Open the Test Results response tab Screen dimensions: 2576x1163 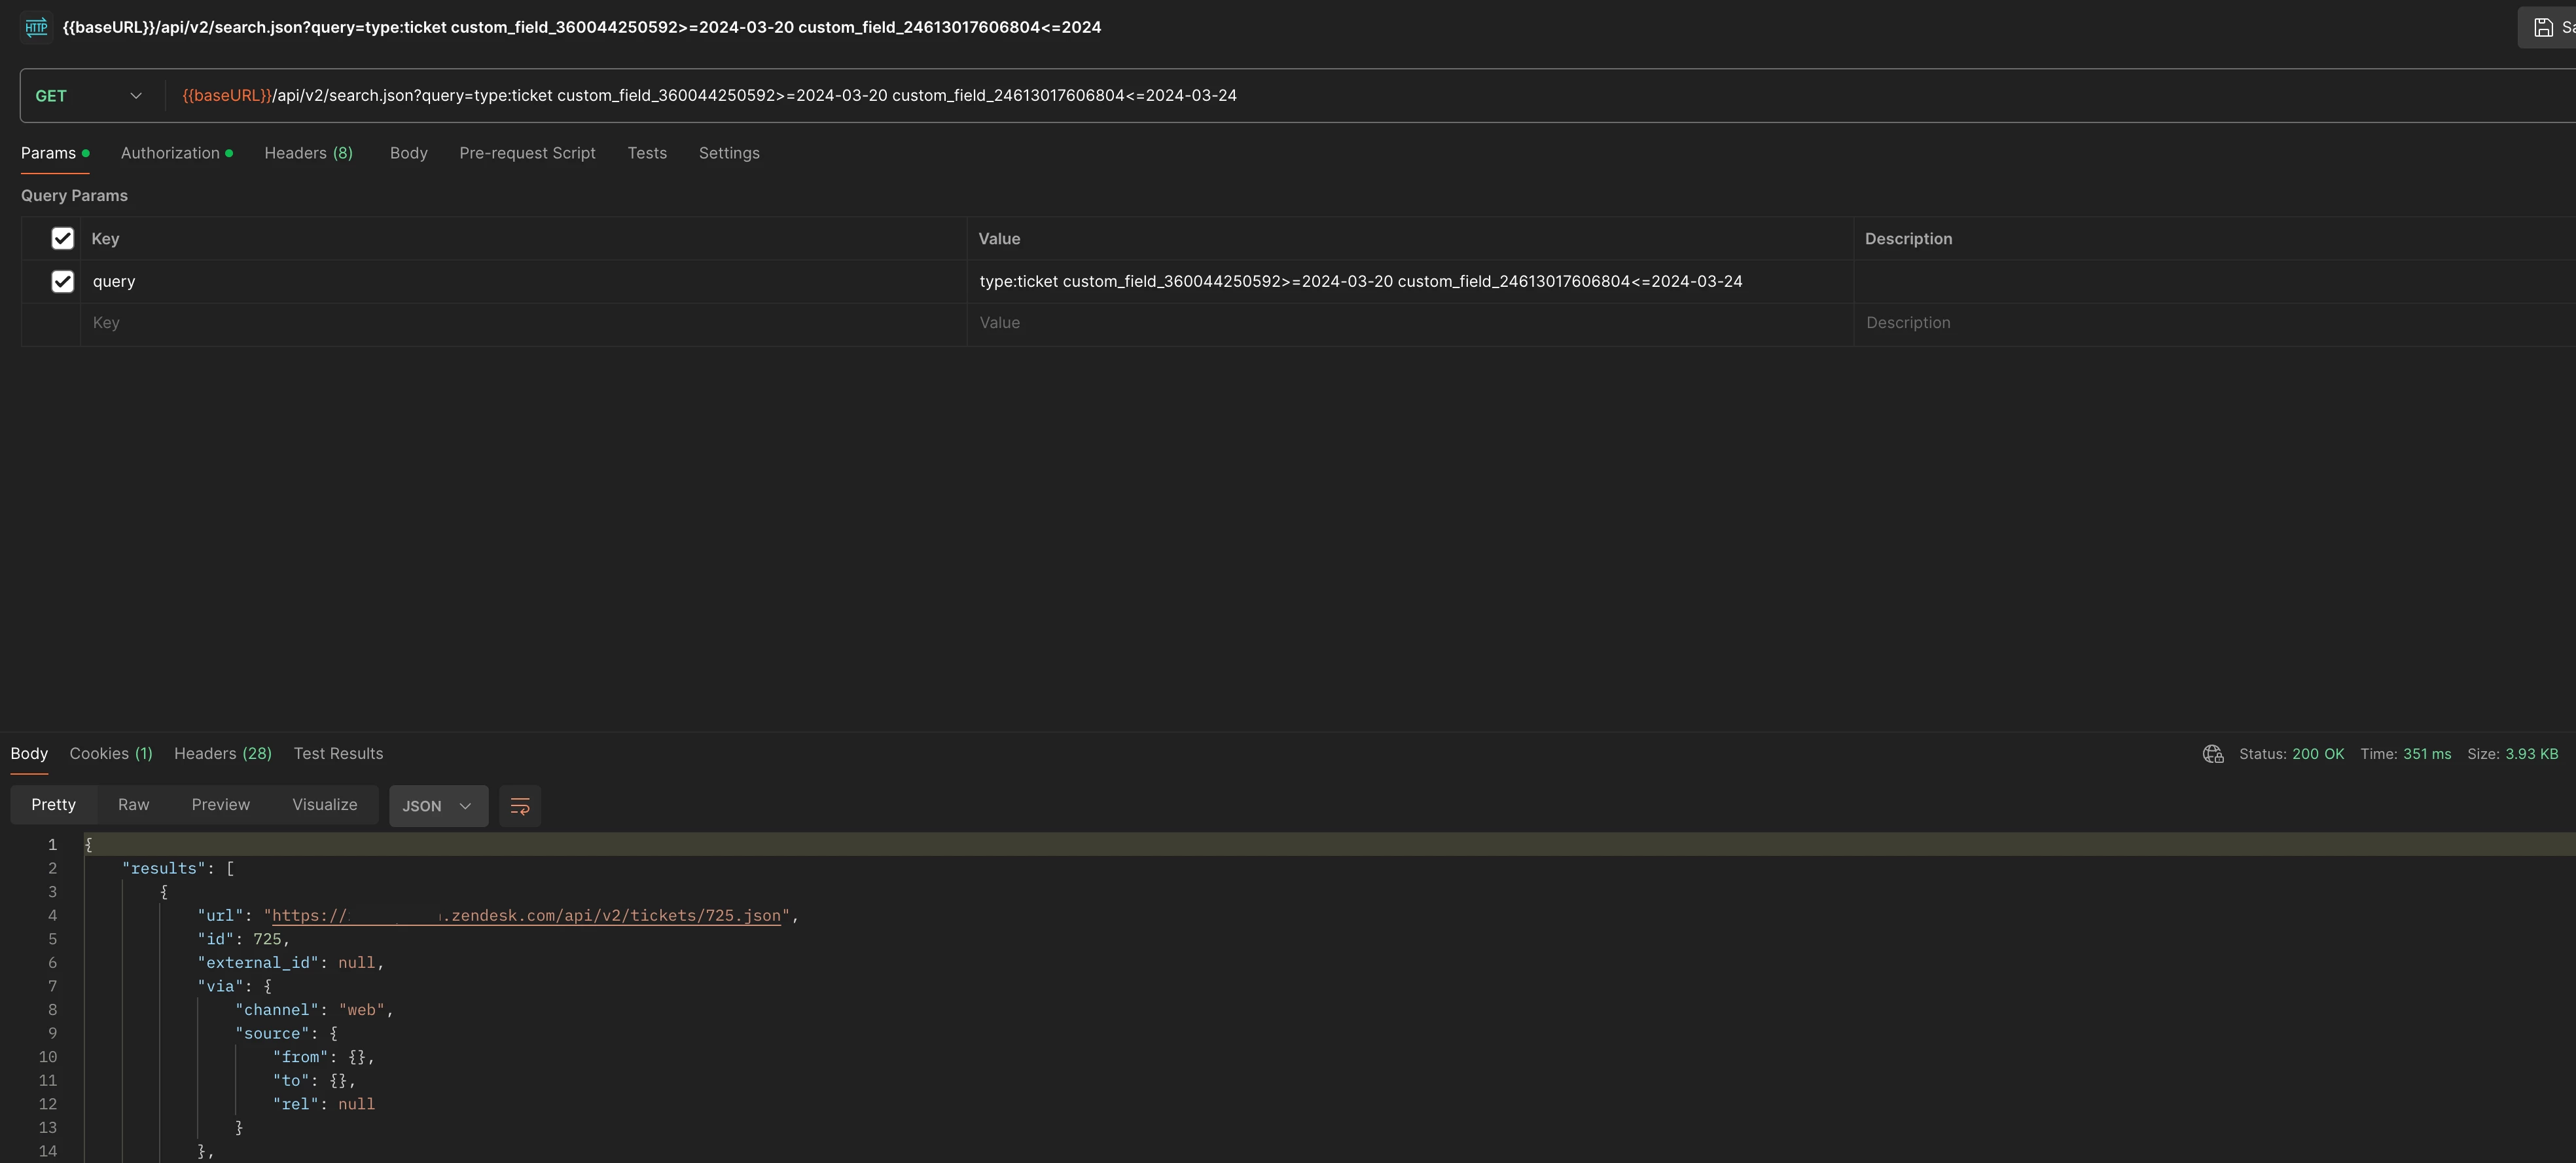(x=338, y=754)
